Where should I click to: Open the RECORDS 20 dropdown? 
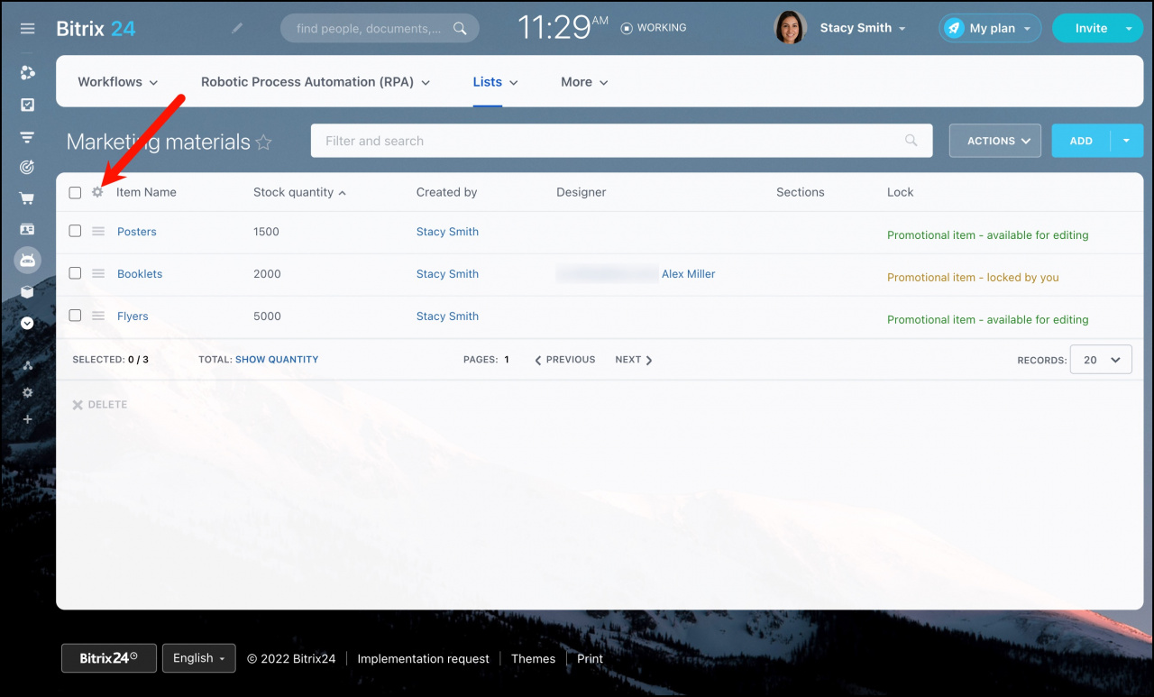pyautogui.click(x=1101, y=360)
